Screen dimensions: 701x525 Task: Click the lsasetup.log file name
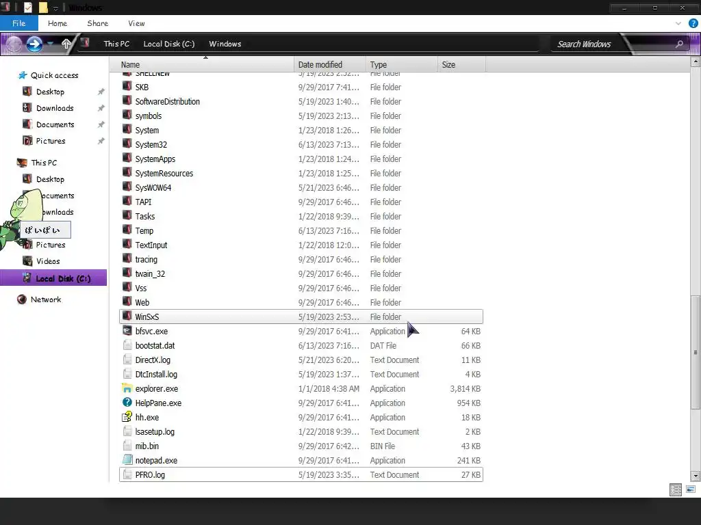tap(155, 432)
